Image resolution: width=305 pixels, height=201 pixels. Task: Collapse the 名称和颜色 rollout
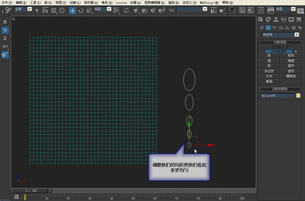280,89
